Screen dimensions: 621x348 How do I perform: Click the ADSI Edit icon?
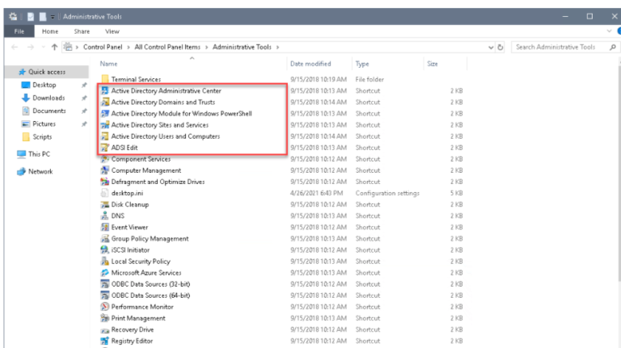(104, 148)
